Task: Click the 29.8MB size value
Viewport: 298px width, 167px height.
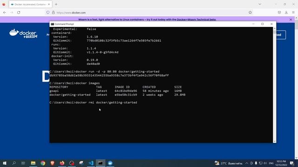Action: point(180,95)
